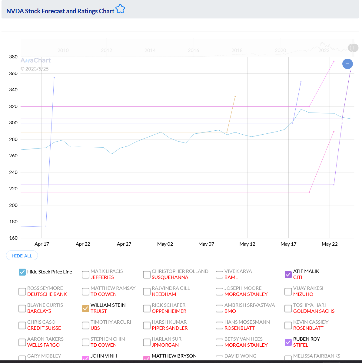Enable the Vijay Rakesh Mizuho checkbox
The height and width of the screenshot is (363, 362).
coord(288,291)
